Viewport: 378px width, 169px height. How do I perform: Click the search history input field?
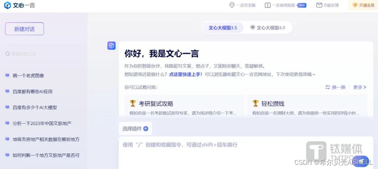click(43, 54)
